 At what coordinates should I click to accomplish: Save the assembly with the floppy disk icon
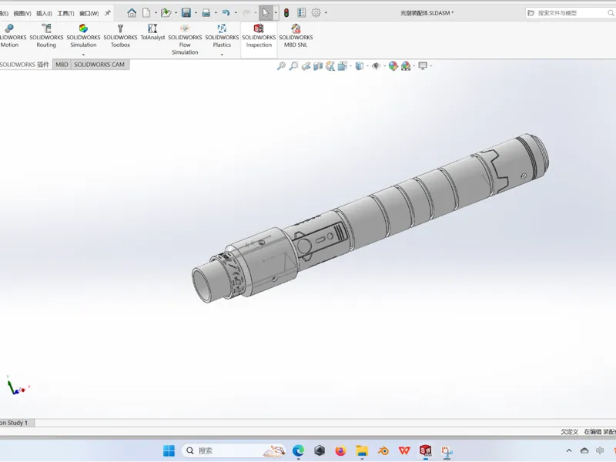click(x=186, y=13)
